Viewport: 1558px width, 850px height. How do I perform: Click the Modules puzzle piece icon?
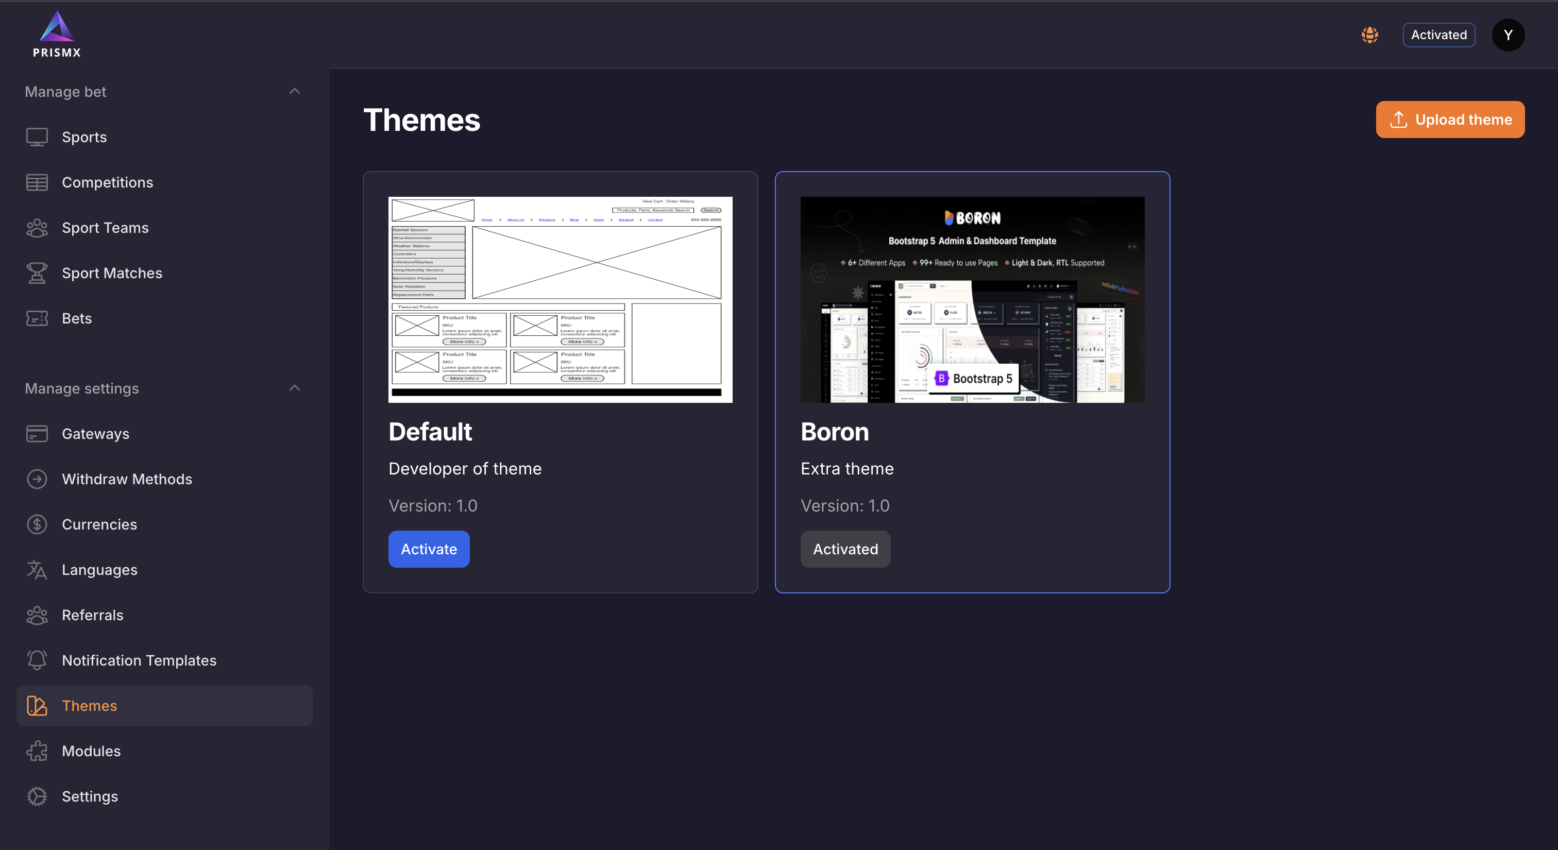37,751
